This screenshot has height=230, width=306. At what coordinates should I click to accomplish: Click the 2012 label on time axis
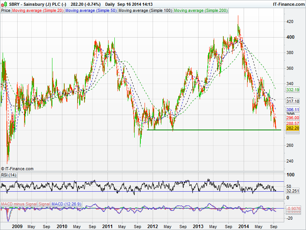click(x=153, y=227)
